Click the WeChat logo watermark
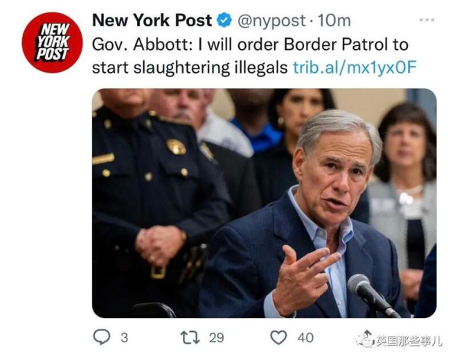457x361 pixels. pos(364,341)
